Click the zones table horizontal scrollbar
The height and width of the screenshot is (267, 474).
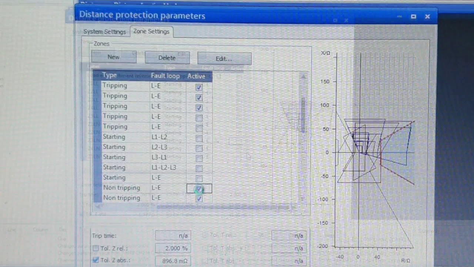(x=222, y=207)
